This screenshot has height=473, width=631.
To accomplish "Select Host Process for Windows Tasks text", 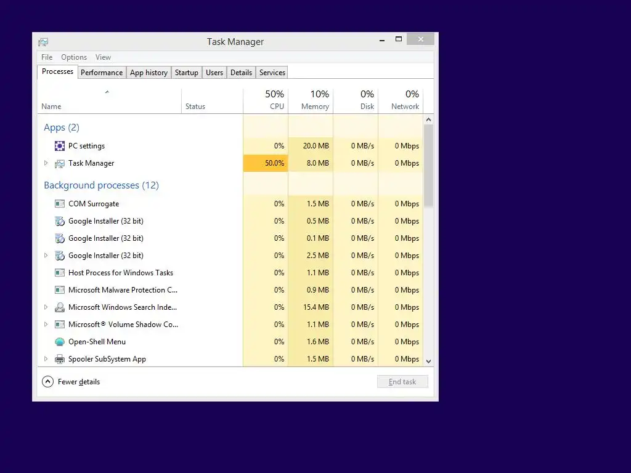I will 121,273.
